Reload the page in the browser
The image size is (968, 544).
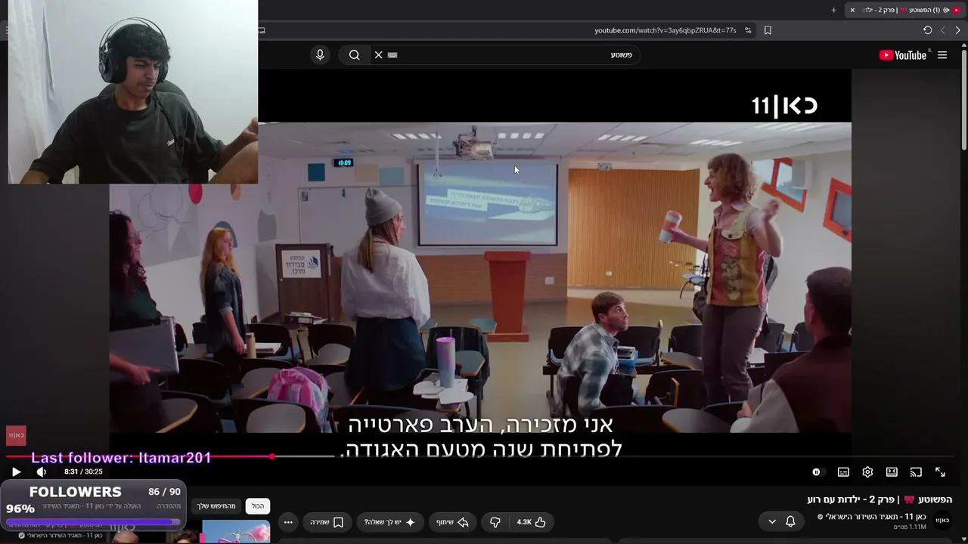[x=927, y=30]
